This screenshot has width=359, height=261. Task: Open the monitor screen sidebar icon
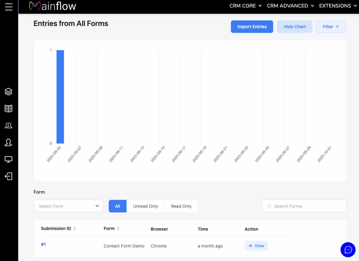pyautogui.click(x=9, y=159)
